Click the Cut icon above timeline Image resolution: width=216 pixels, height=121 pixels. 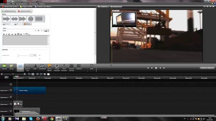pos(37,74)
